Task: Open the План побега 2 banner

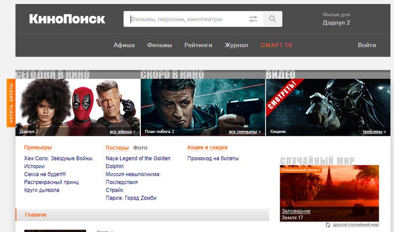Action: pos(203,107)
